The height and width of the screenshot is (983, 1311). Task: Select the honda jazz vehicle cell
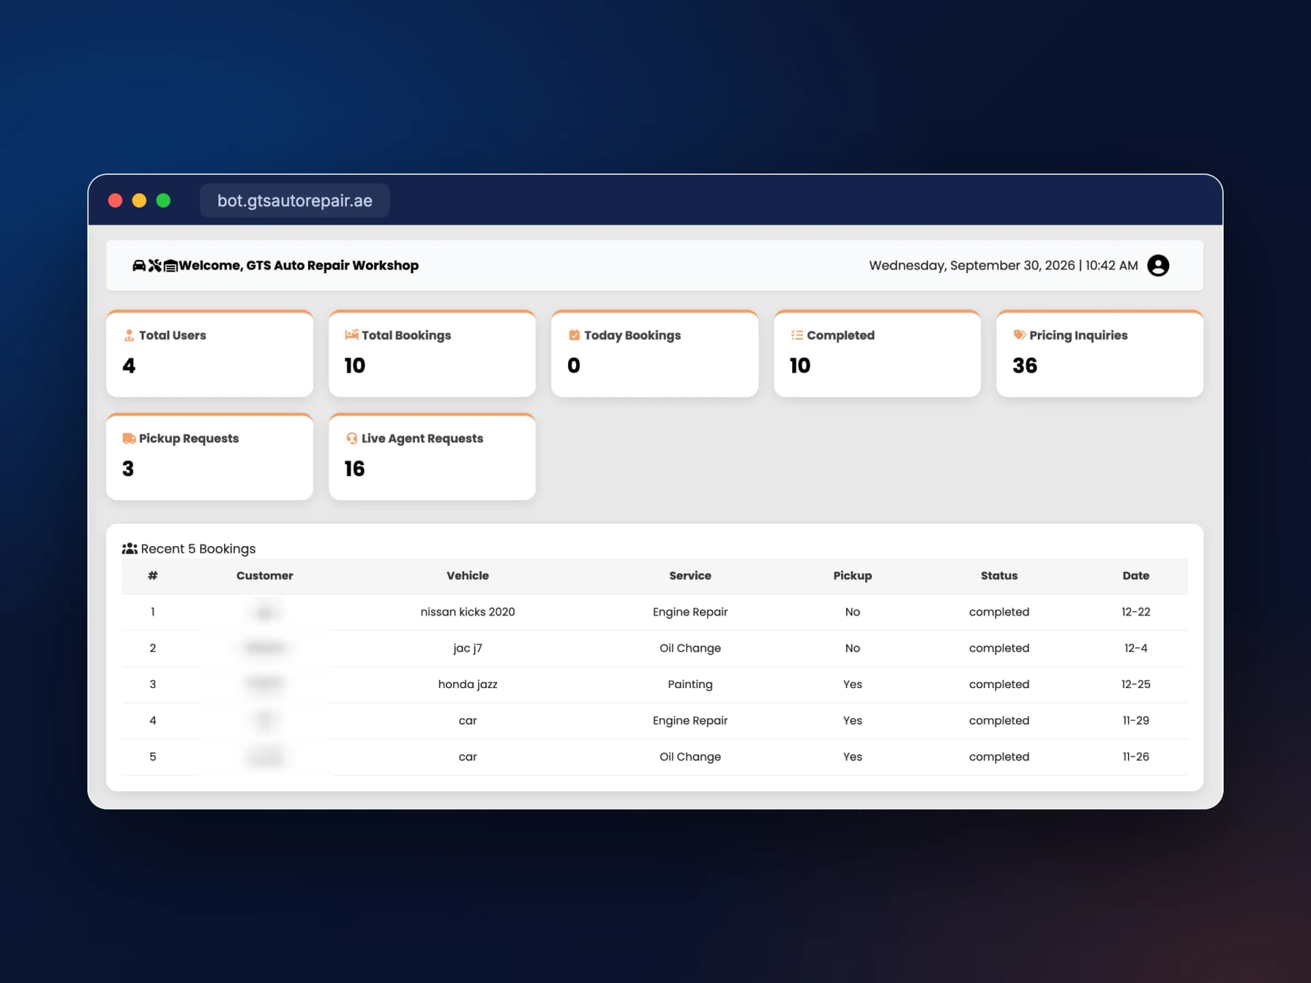[x=468, y=684]
